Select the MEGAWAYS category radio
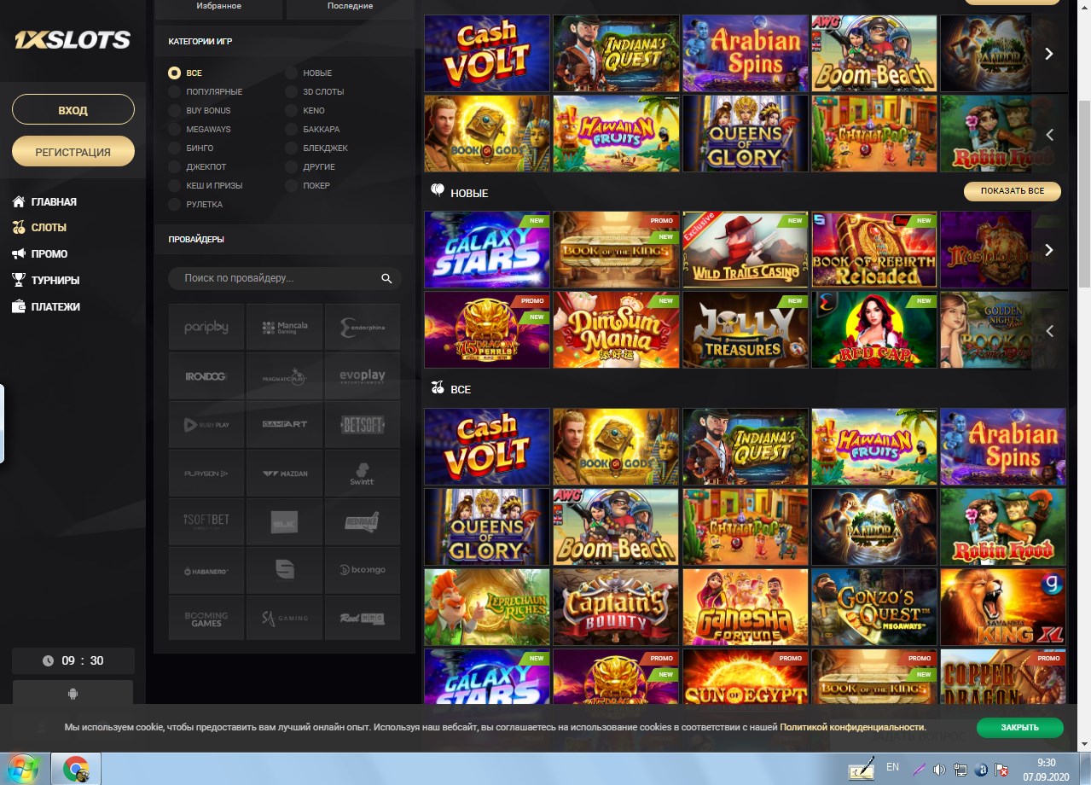 [174, 130]
